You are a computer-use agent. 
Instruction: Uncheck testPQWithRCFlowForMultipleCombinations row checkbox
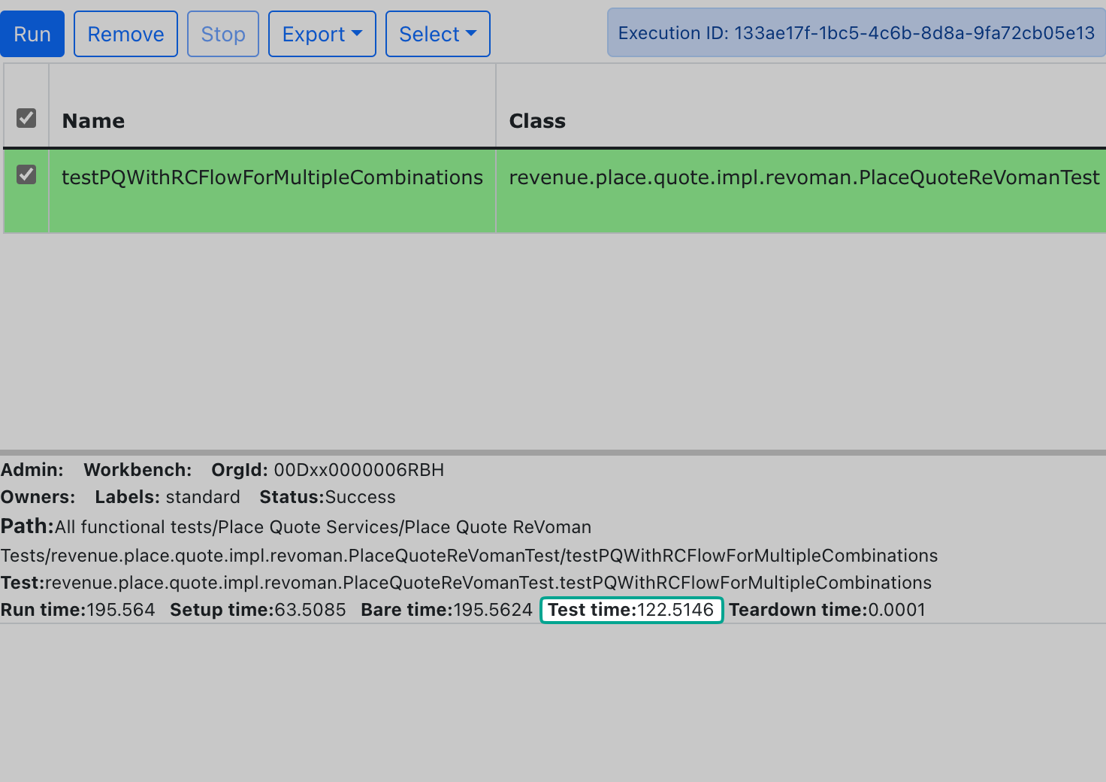pos(26,174)
